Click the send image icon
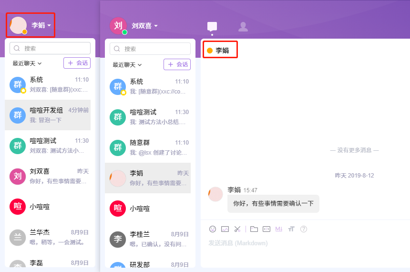Screen dimensions: 410x272 point(225,229)
